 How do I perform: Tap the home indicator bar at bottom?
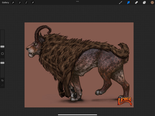click(77, 115)
